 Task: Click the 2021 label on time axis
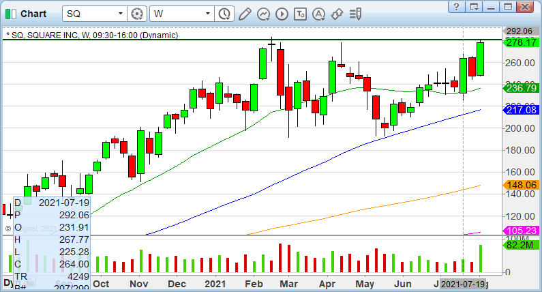coord(215,284)
